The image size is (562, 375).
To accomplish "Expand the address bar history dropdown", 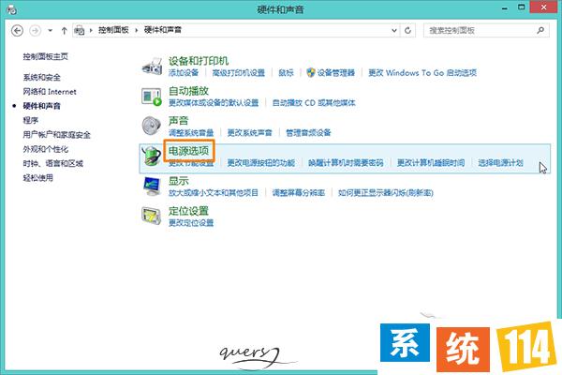I will [394, 31].
